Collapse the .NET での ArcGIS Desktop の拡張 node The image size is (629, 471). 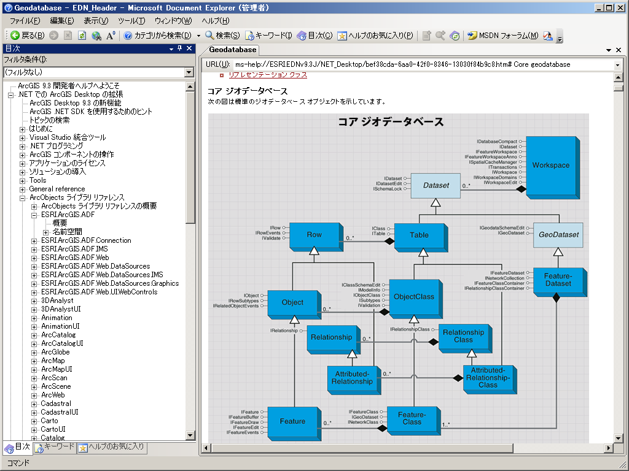tap(11, 95)
